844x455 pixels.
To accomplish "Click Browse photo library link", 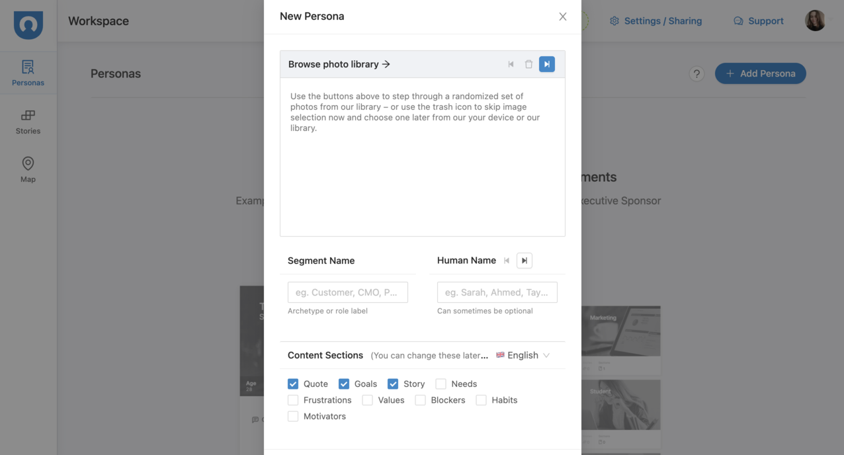I will [339, 64].
